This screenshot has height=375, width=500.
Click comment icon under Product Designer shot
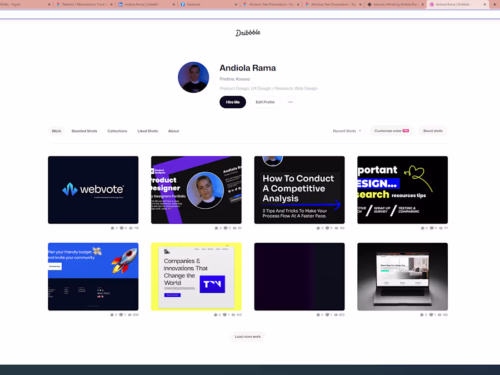coord(216,228)
